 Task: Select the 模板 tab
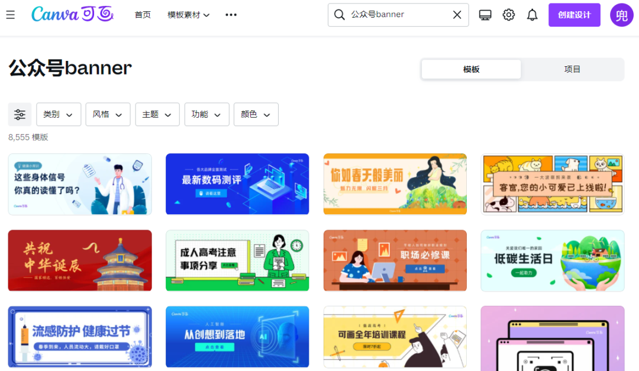click(470, 69)
